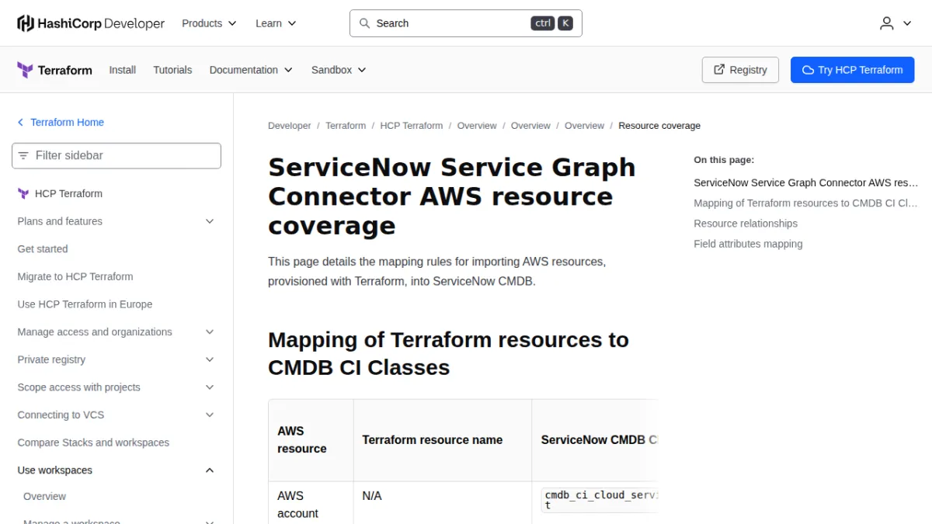932x524 pixels.
Task: Click the external-link icon on Registry button
Action: coord(719,70)
